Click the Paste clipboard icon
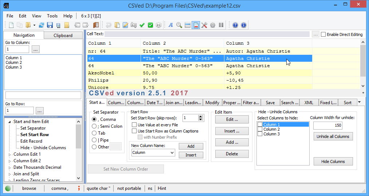The image size is (369, 196). tap(117, 25)
